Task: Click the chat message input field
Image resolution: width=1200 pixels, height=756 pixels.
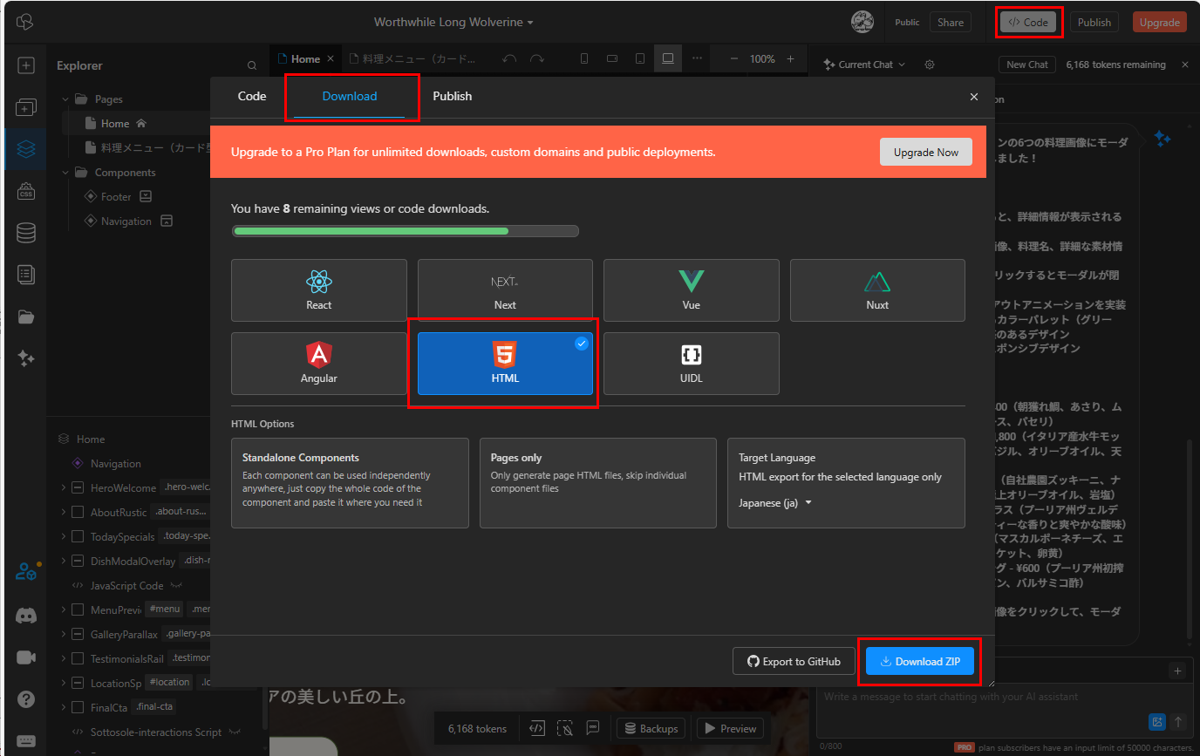Action: point(977,697)
